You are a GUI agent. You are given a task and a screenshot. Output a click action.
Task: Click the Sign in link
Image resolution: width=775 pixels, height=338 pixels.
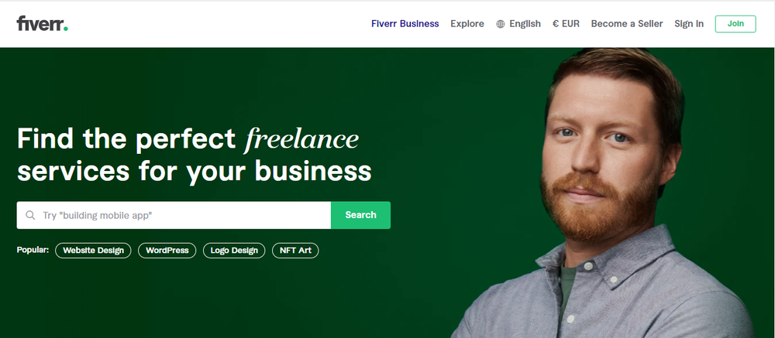click(x=689, y=24)
